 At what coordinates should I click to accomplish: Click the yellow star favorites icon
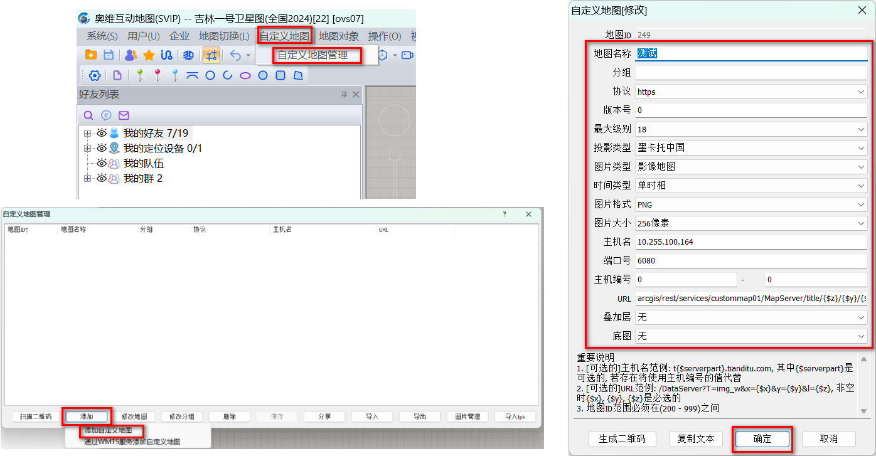click(149, 55)
